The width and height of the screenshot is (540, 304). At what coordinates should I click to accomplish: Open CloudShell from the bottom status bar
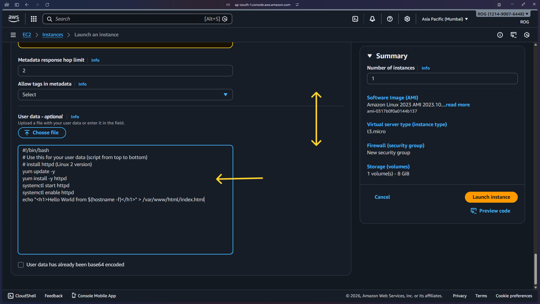[22, 296]
